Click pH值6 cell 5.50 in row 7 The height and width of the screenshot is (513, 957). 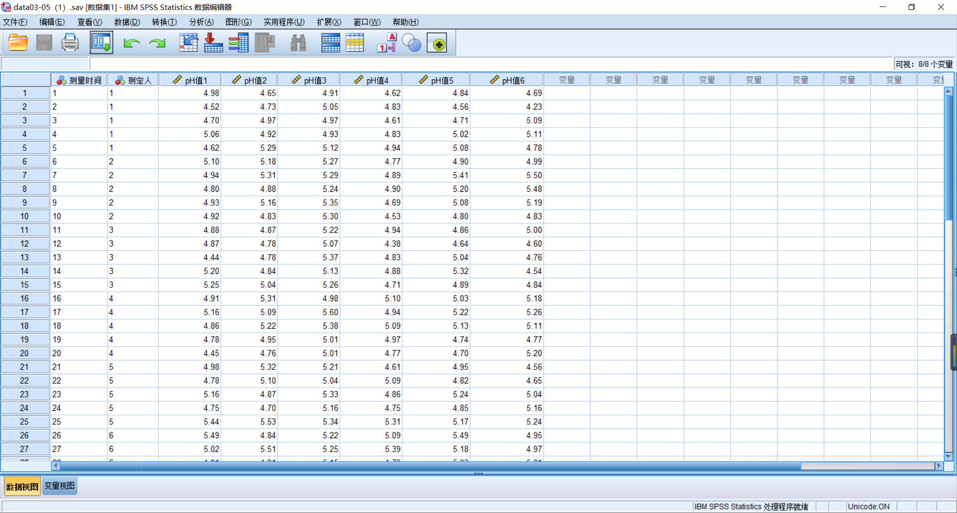point(507,175)
